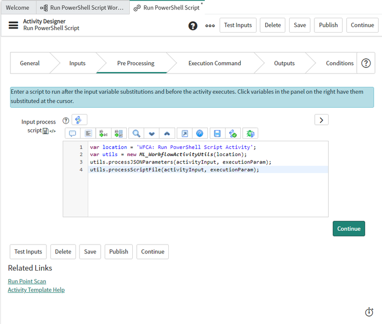The width and height of the screenshot is (382, 324).
Task: Go to the Inputs step
Action: coord(77,63)
